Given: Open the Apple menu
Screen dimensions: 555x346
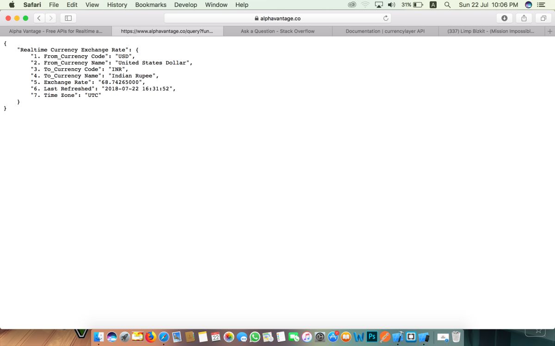Looking at the screenshot, I should click(12, 5).
